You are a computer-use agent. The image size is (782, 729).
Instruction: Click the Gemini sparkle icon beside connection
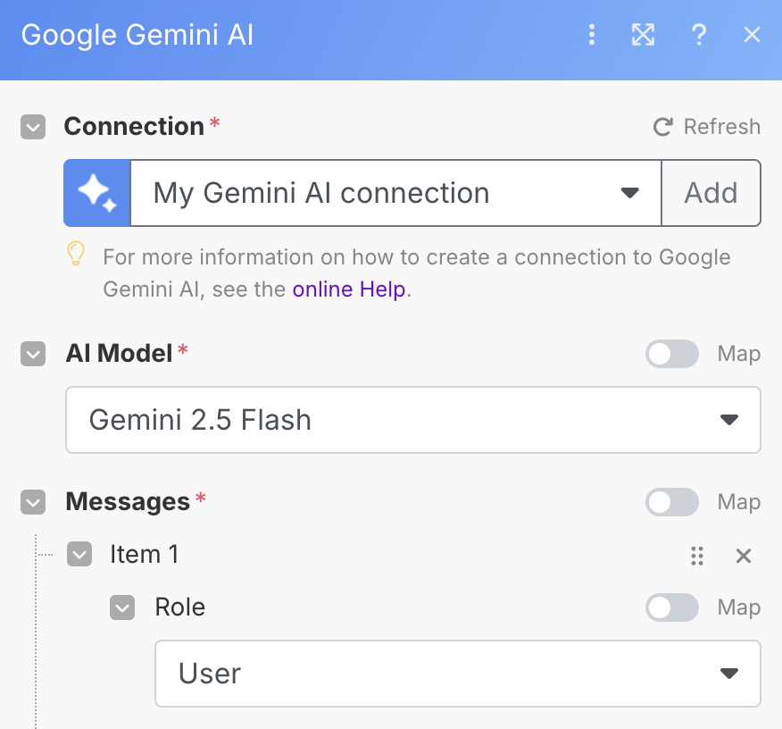[x=96, y=193]
